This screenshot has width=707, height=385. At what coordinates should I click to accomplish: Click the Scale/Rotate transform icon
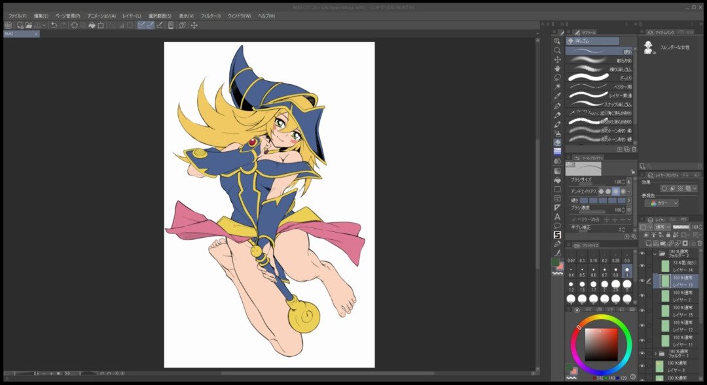pos(101,25)
